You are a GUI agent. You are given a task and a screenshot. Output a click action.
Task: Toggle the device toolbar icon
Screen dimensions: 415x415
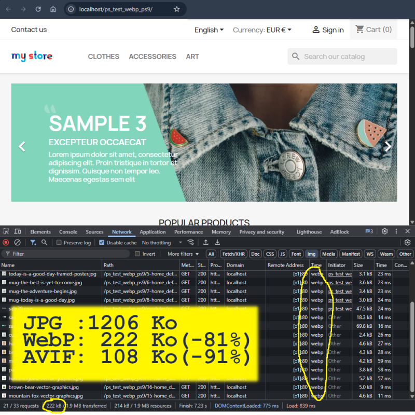point(18,231)
